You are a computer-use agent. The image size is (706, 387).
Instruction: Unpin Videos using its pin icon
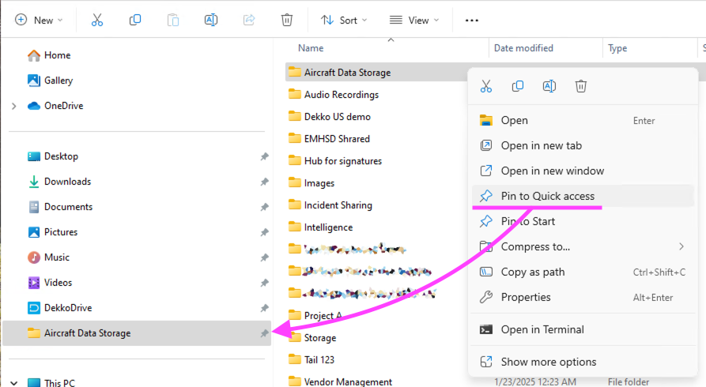click(264, 283)
